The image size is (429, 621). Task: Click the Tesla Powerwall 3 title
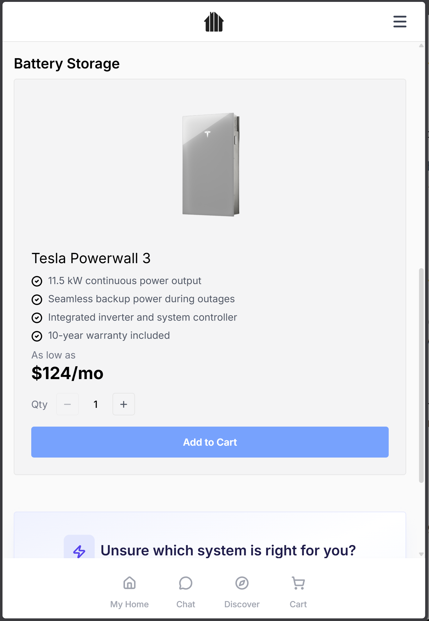[x=91, y=258]
